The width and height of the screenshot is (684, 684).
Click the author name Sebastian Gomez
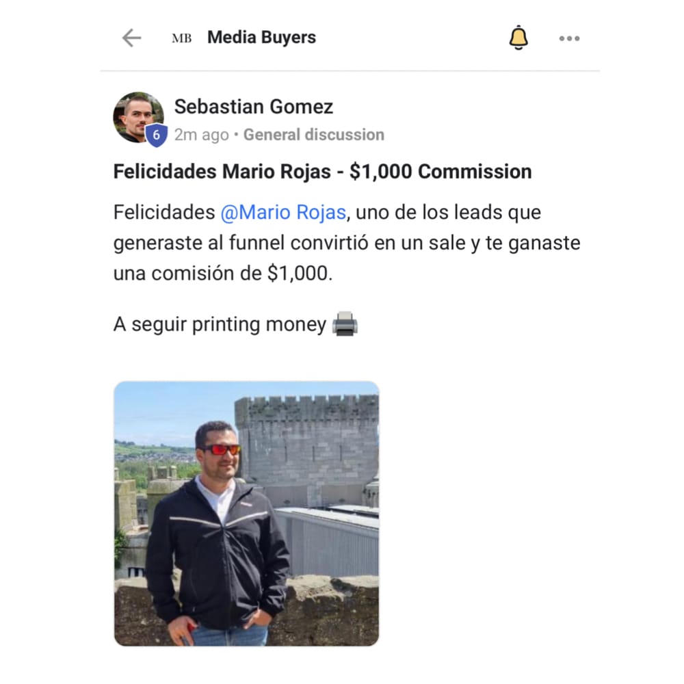(x=254, y=107)
